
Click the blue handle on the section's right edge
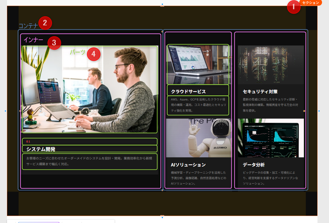319,111
